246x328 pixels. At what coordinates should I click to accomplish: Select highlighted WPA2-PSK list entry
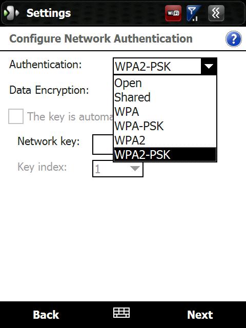pos(165,154)
